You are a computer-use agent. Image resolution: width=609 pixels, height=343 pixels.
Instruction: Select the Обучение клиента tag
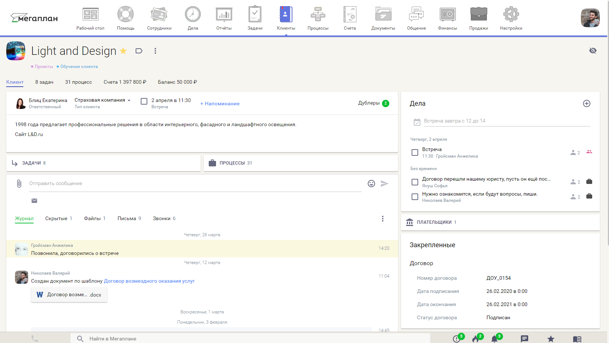click(77, 67)
